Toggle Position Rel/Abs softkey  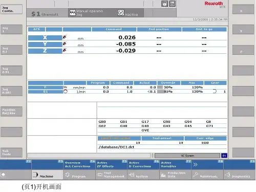coord(11,112)
